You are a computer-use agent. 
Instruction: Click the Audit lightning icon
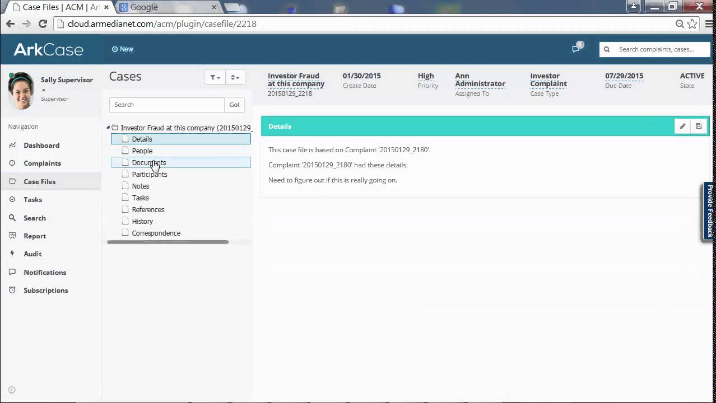pyautogui.click(x=12, y=254)
